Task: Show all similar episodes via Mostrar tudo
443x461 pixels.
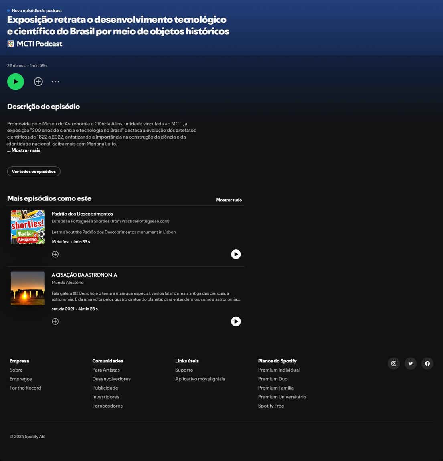Action: click(x=229, y=200)
